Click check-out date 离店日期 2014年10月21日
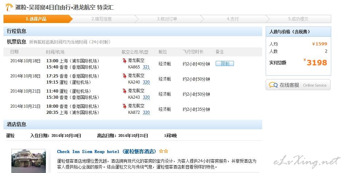 pyautogui.click(x=122, y=136)
